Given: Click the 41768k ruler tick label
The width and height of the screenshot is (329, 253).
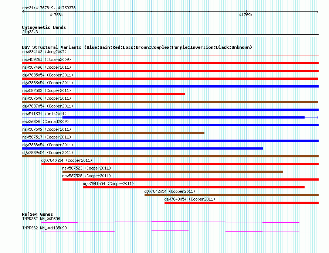Looking at the screenshot, I should click(56, 15).
